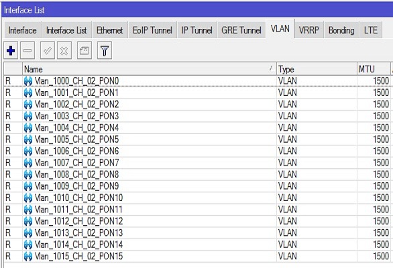Sort by the MTU column header

(x=374, y=69)
